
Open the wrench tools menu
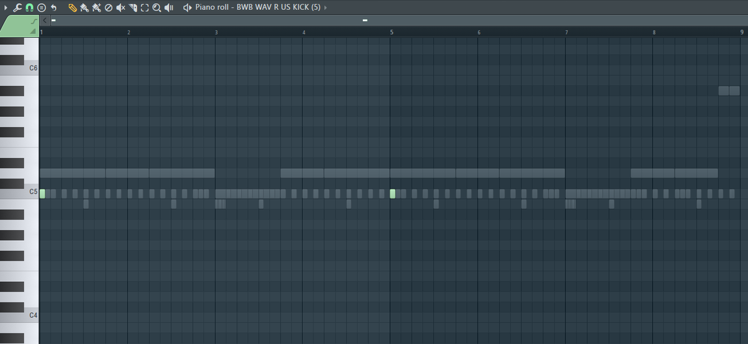[x=17, y=7]
